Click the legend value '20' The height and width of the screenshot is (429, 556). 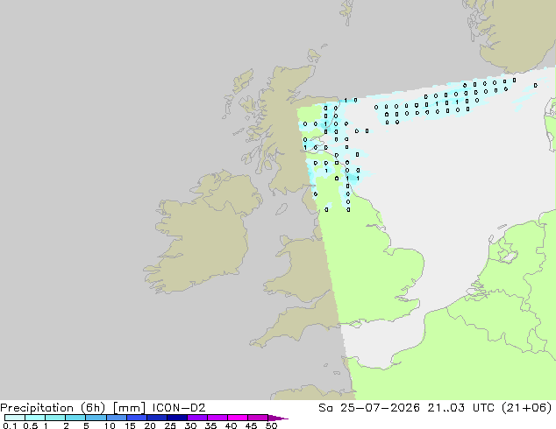point(150,425)
